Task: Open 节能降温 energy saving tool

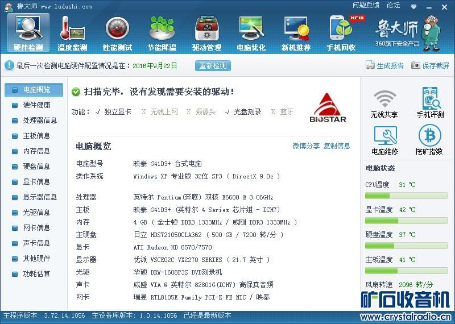Action: pos(162,33)
